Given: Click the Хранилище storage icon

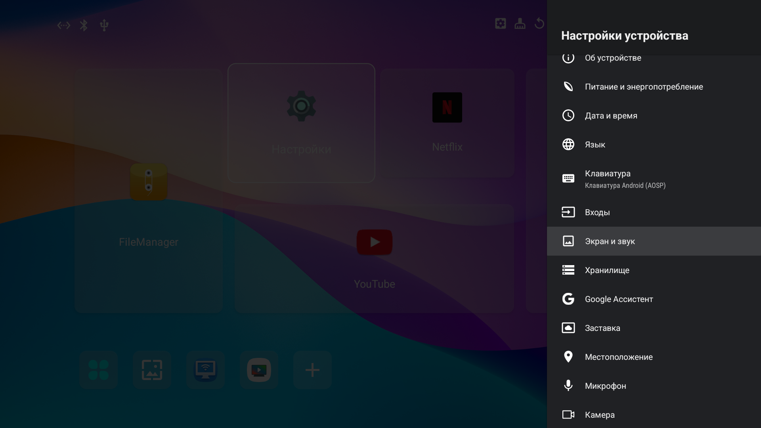Looking at the screenshot, I should (x=568, y=270).
